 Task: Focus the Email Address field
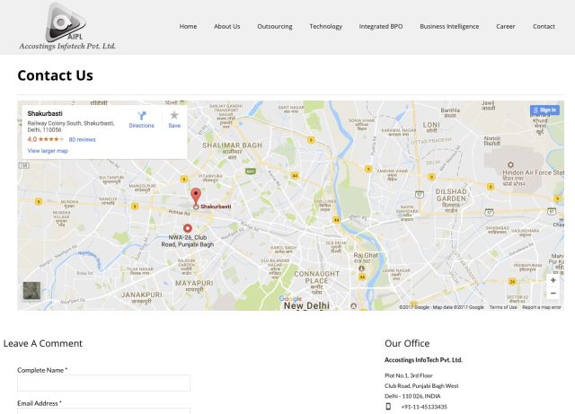tap(103, 411)
